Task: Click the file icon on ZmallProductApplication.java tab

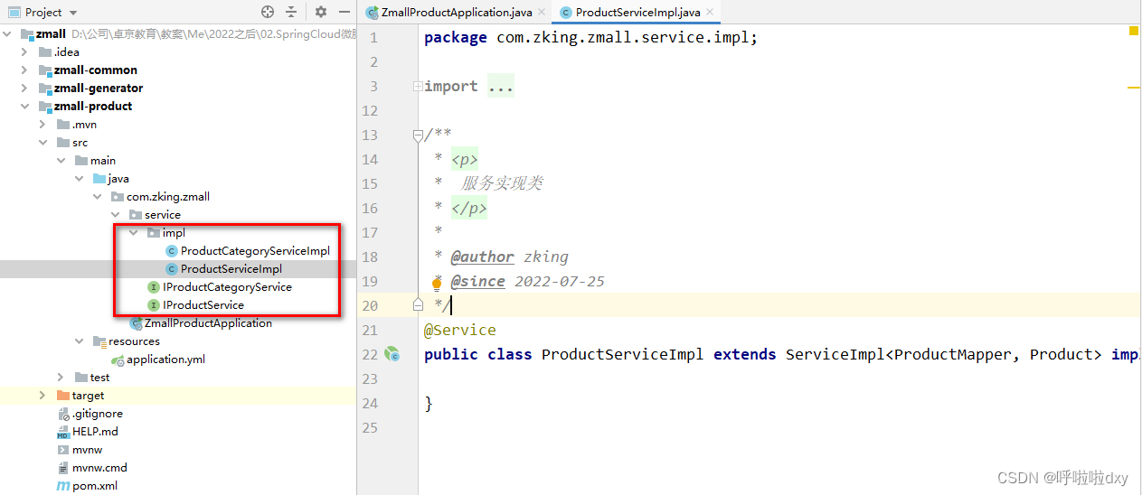Action: click(x=372, y=13)
